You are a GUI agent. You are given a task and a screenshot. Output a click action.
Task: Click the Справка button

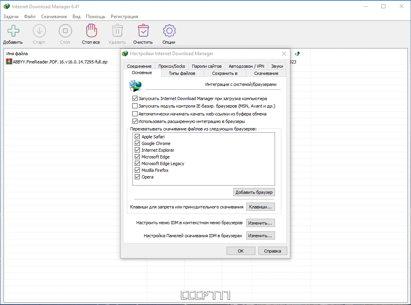tap(273, 251)
